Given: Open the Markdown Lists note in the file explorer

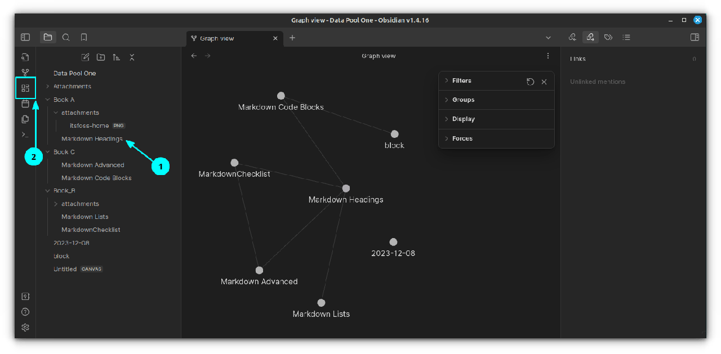Looking at the screenshot, I should (84, 217).
